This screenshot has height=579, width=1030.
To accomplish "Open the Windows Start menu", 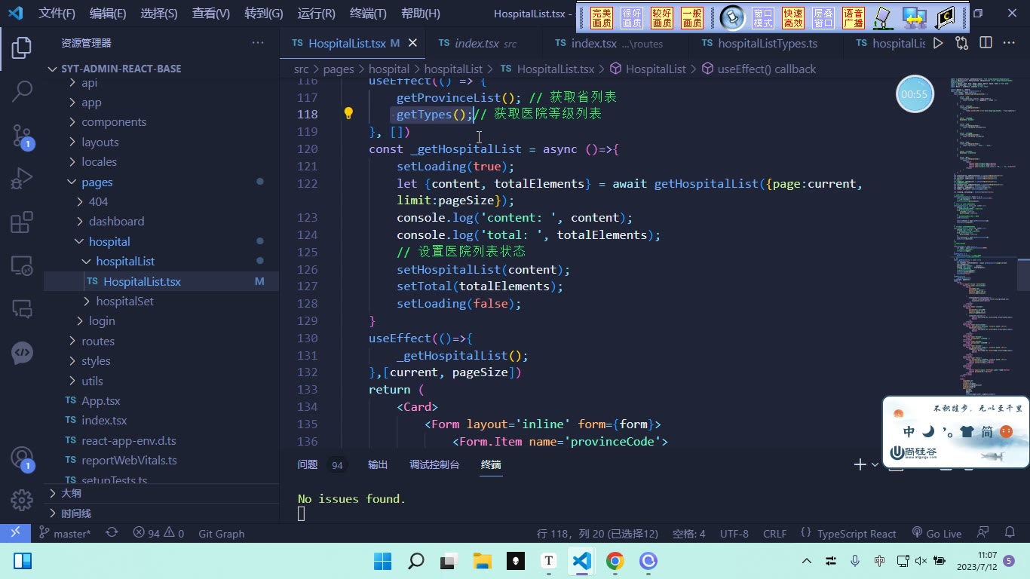I will click(382, 561).
